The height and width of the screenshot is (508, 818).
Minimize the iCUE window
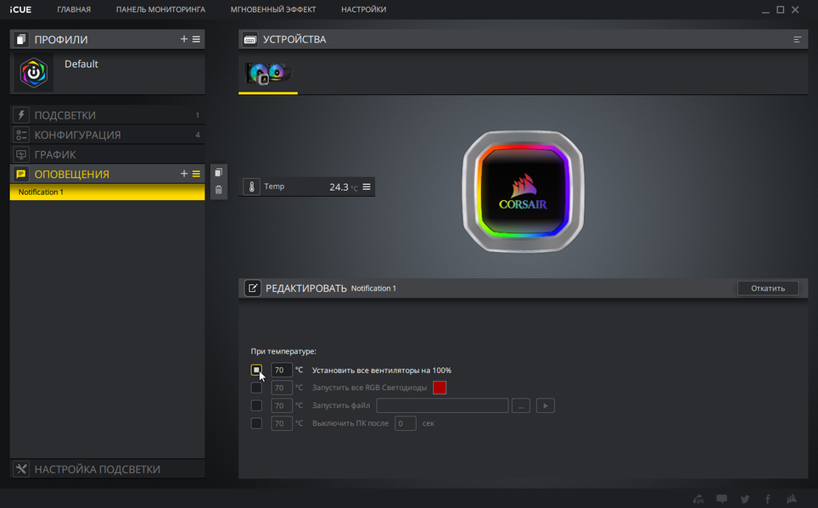(765, 10)
